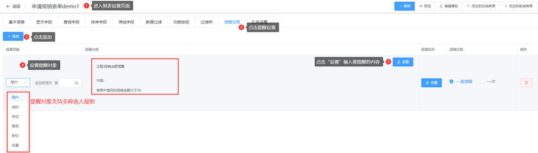Switch to the 数据过滤 tab
Screen dimensions: 538x153
[x=153, y=22]
